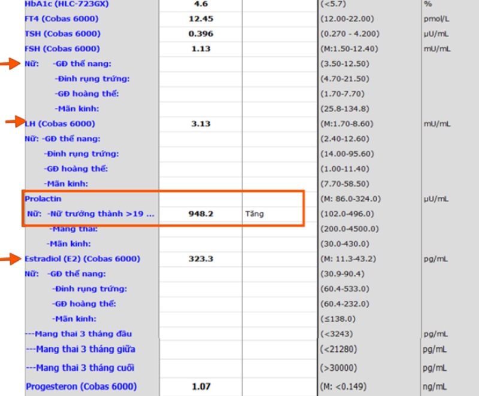Click the FT4 result value 12.45
This screenshot has height=396, width=479.
click(201, 19)
